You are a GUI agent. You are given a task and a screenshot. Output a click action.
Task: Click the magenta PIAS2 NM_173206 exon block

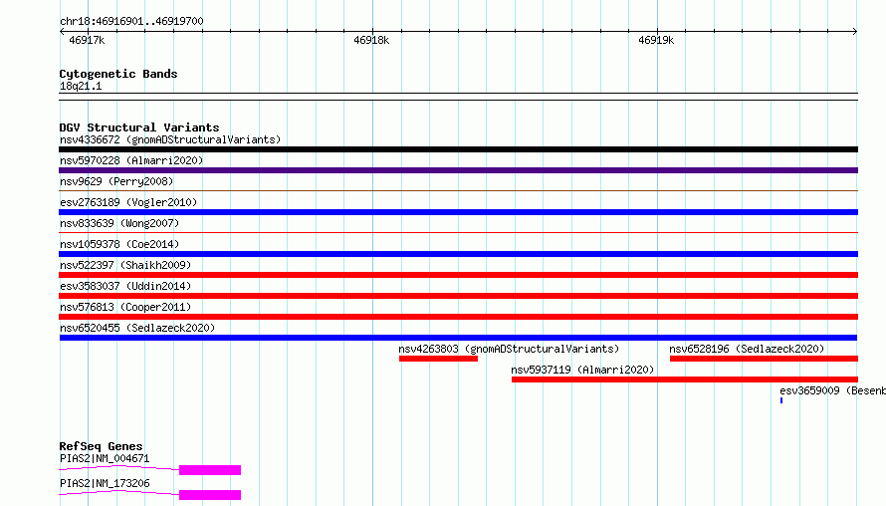coord(210,495)
